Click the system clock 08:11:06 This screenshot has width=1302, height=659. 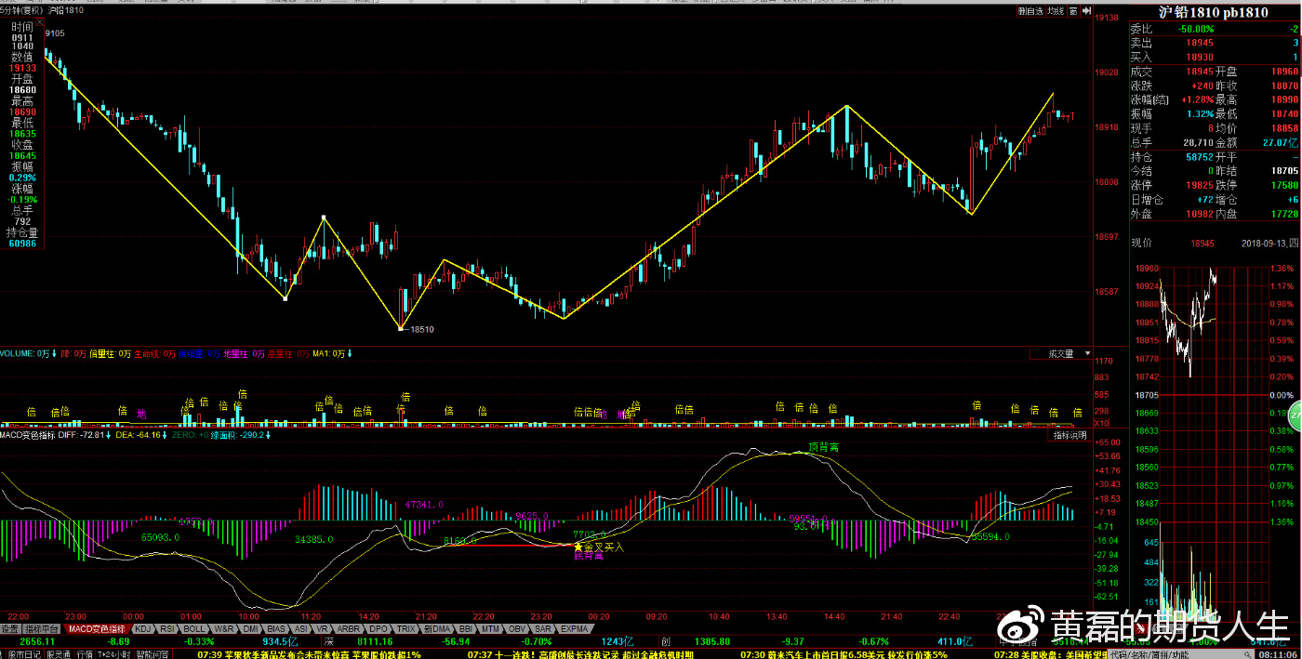[x=1279, y=654]
